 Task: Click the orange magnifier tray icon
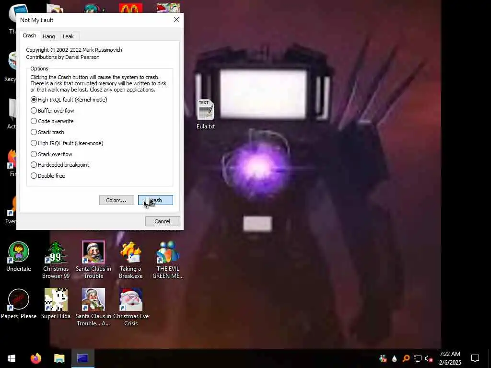(x=406, y=358)
